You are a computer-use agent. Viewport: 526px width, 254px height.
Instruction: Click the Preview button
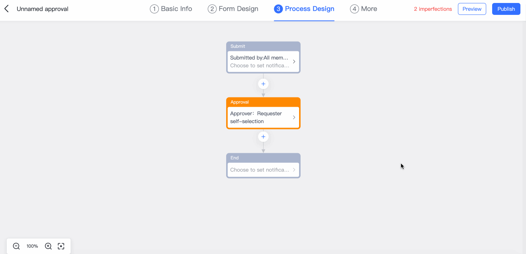472,9
